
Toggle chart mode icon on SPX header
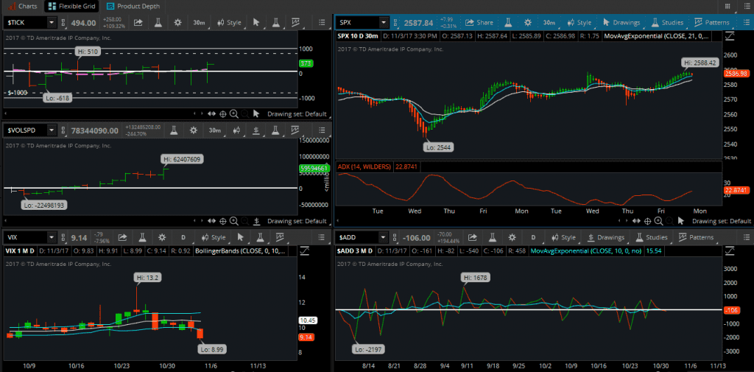(x=730, y=36)
